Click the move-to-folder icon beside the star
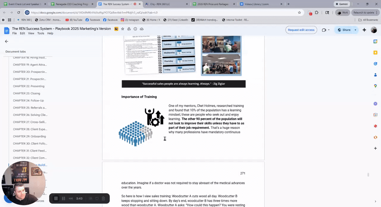This screenshot has height=207, width=381. tap(129, 29)
